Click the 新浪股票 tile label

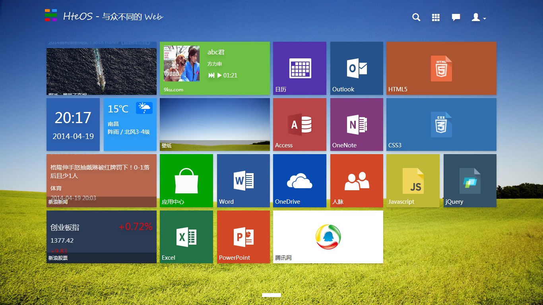(x=58, y=258)
